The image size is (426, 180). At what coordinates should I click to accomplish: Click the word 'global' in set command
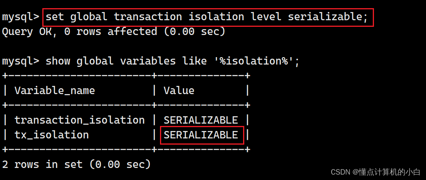[x=89, y=17]
